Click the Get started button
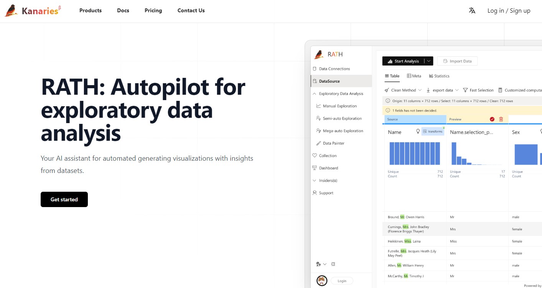This screenshot has height=288, width=542. pos(64,199)
